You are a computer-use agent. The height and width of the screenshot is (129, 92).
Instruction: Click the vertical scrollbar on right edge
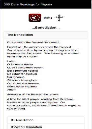coord(92,46)
